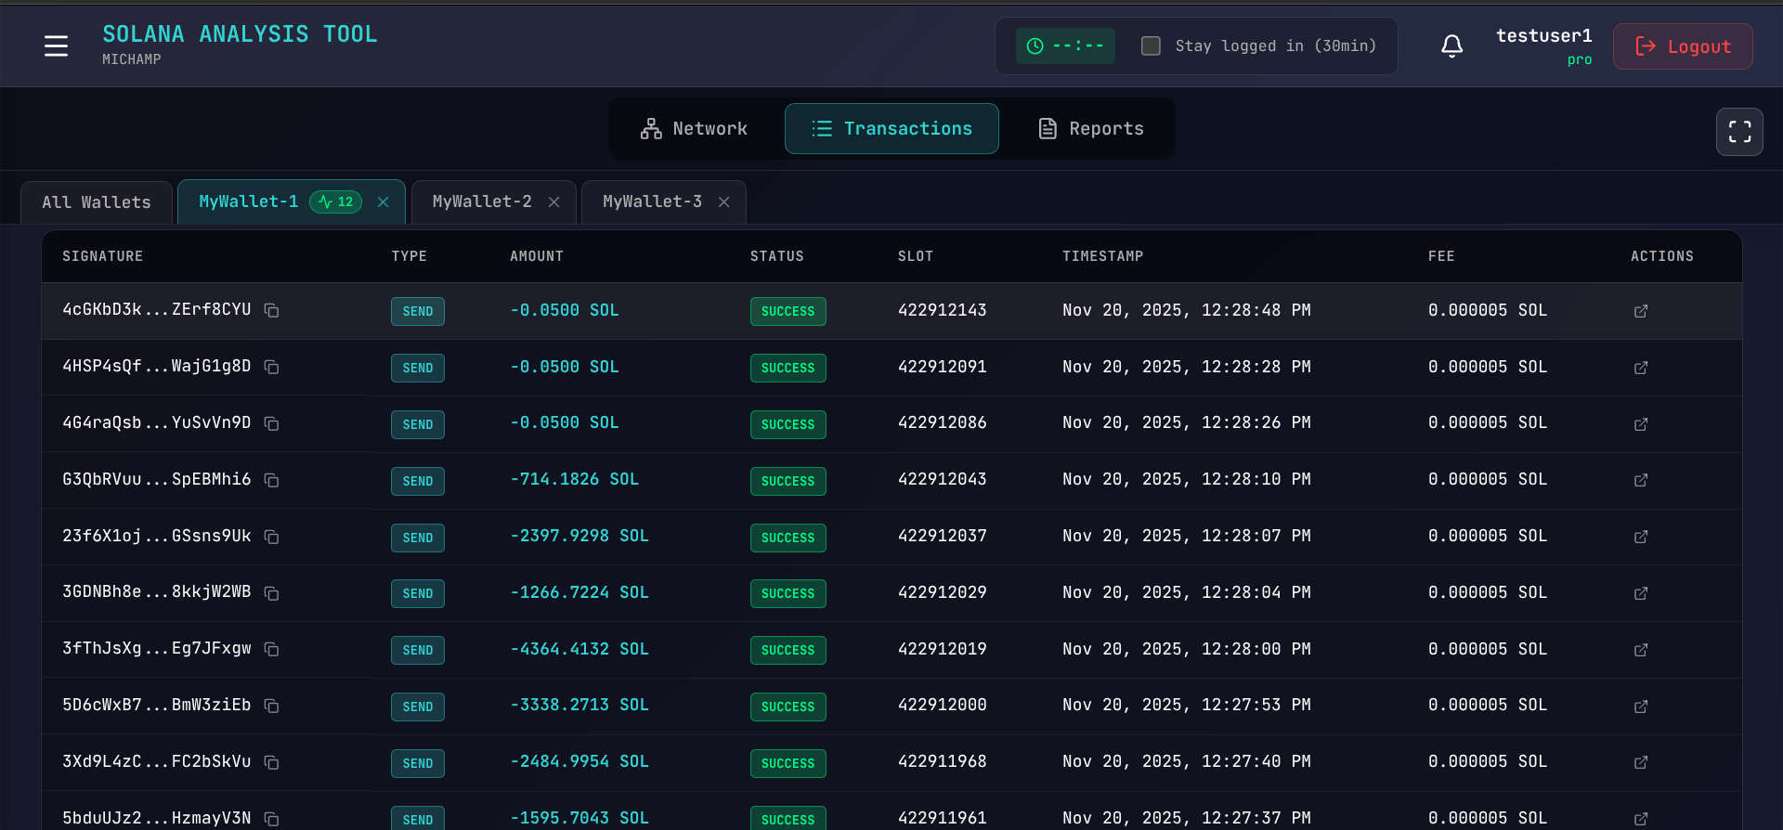Click amount -4364.4132 SOL

[x=579, y=649]
